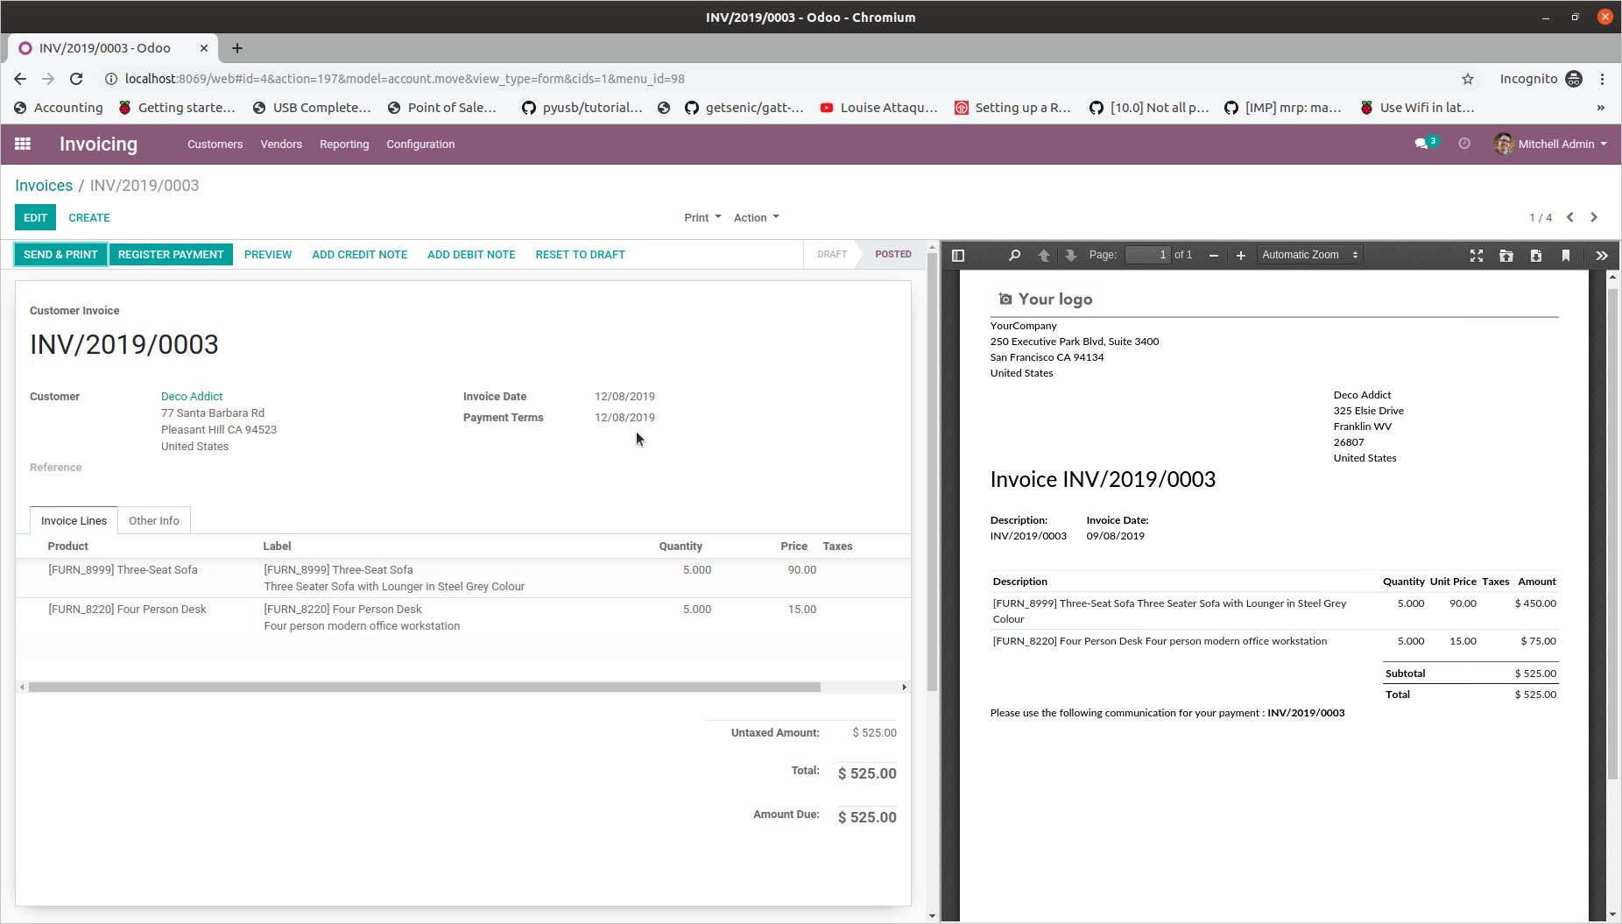Toggle the PDF viewer sidebar
Image resolution: width=1622 pixels, height=924 pixels.
coord(958,256)
